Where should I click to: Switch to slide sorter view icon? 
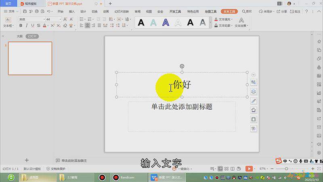(x=227, y=169)
